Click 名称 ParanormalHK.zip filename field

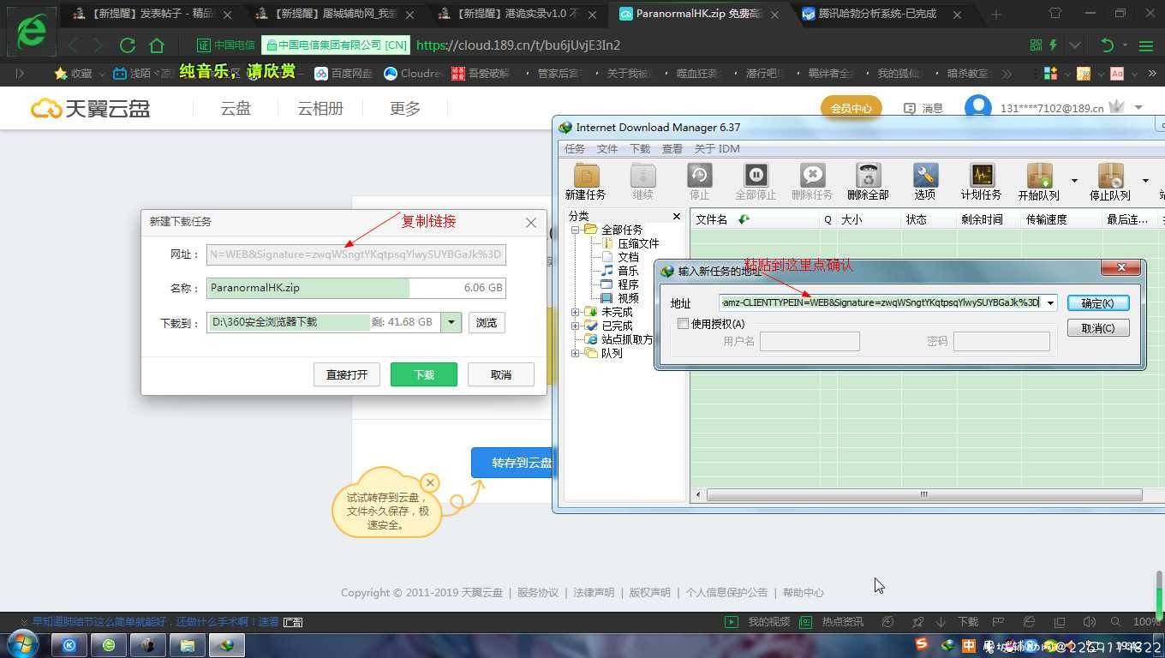(x=355, y=288)
